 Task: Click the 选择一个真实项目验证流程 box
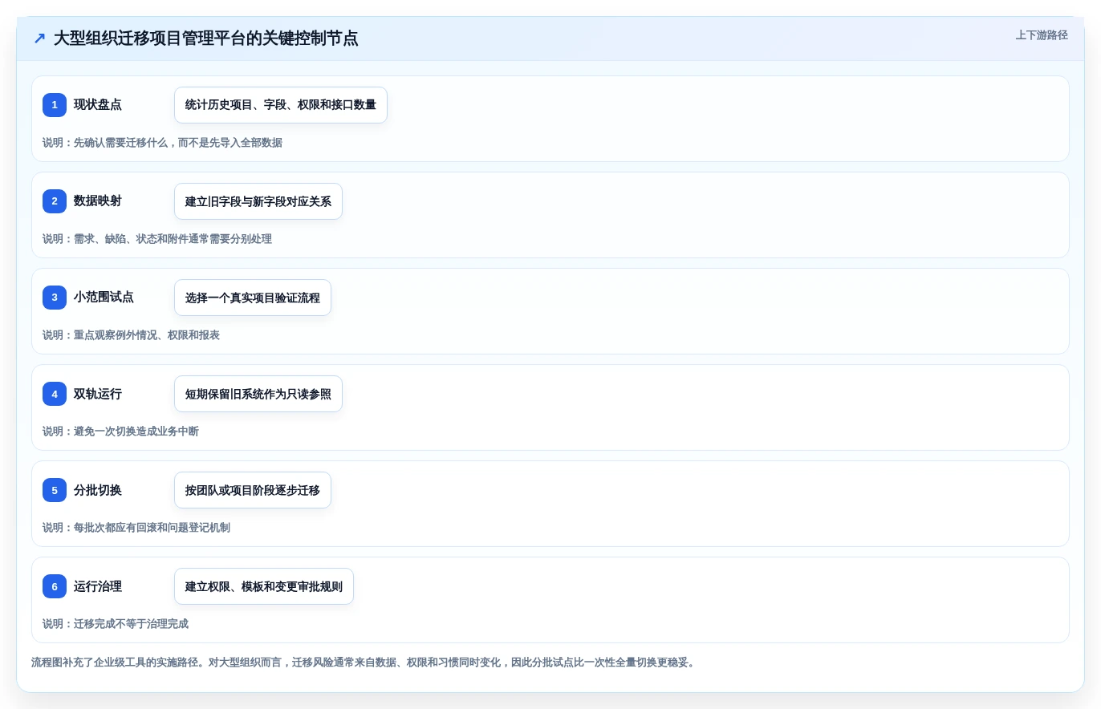253,298
